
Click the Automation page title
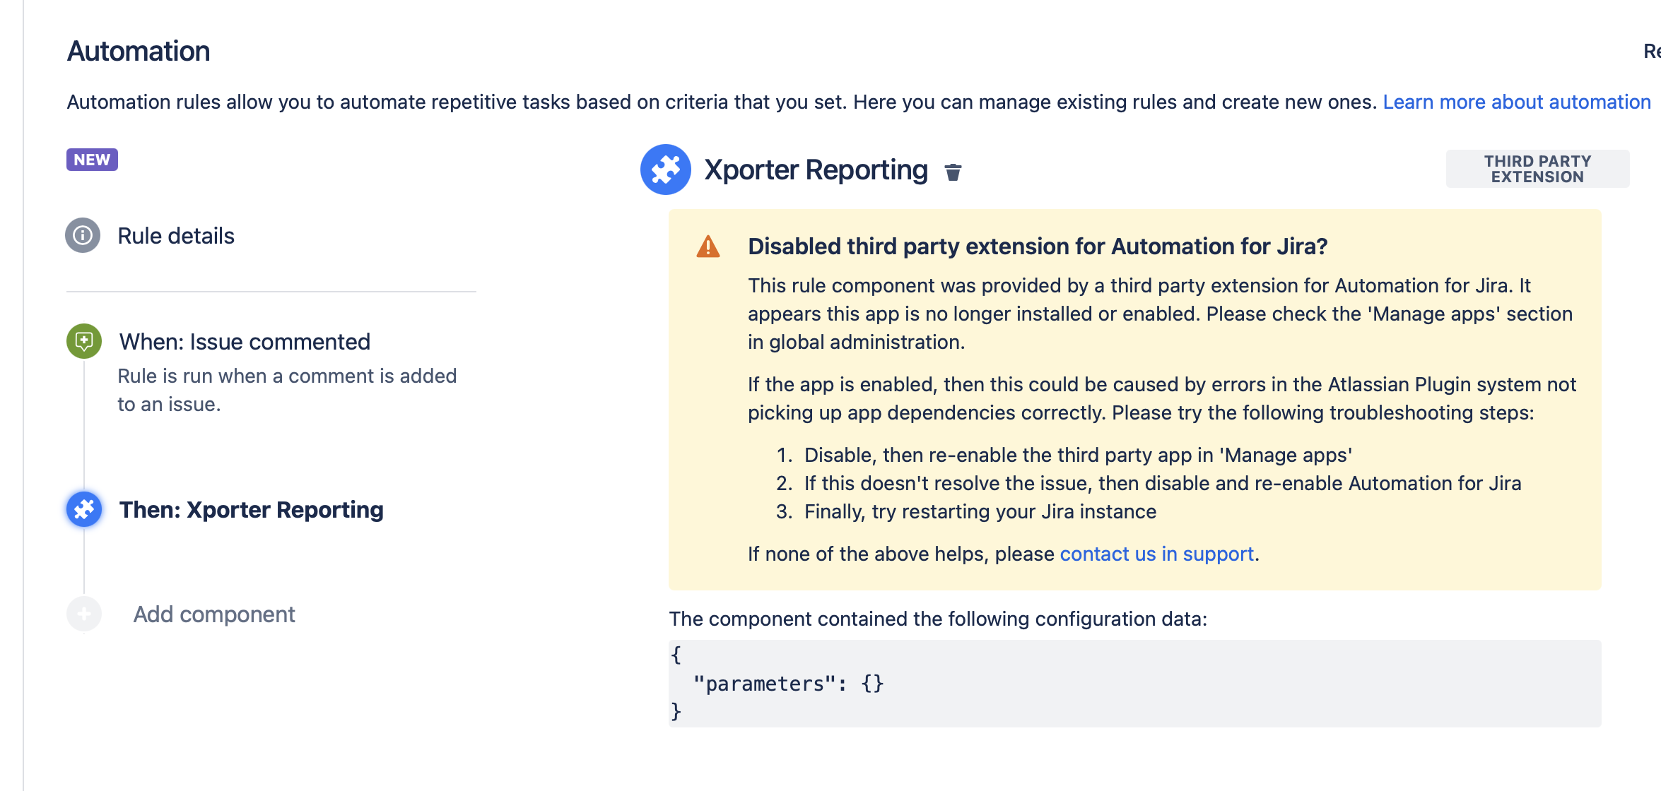(139, 52)
